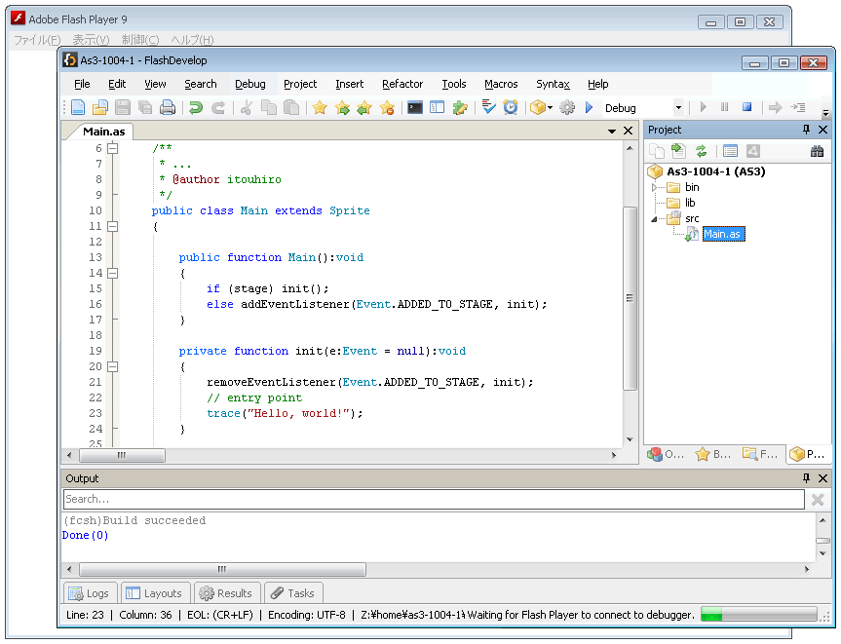Viewport: 841px width, 644px height.
Task: Open the document tab list dropdown arrow
Action: 611,131
